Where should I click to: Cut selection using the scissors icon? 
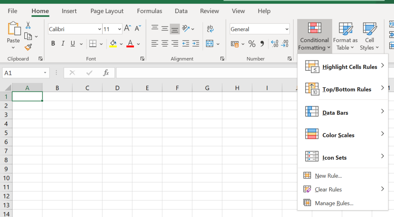pyautogui.click(x=28, y=25)
